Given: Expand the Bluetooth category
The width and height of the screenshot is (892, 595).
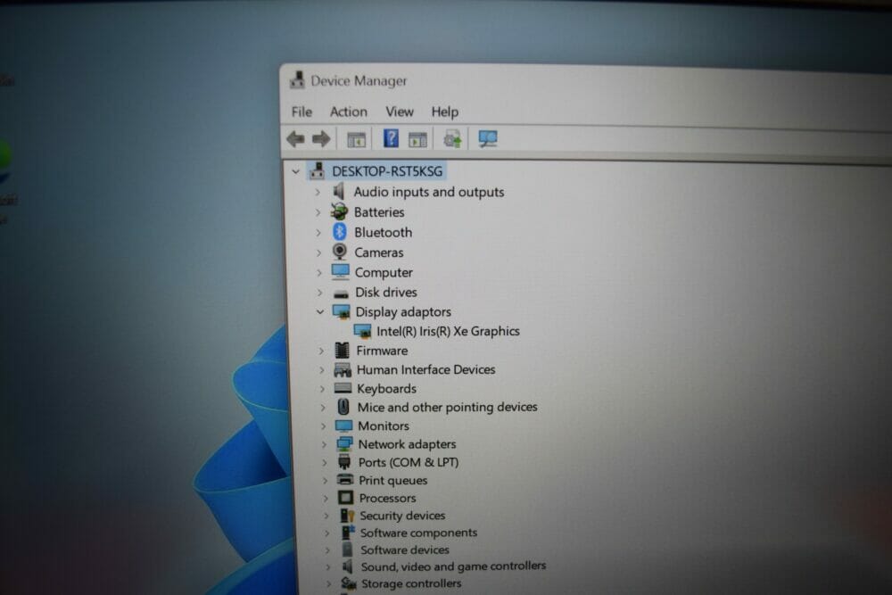Looking at the screenshot, I should pos(318,233).
